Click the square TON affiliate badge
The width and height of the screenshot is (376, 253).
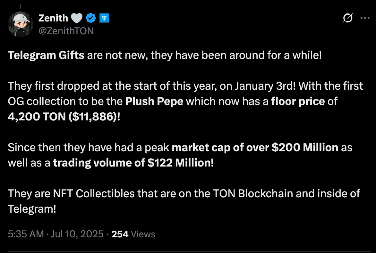click(x=104, y=18)
